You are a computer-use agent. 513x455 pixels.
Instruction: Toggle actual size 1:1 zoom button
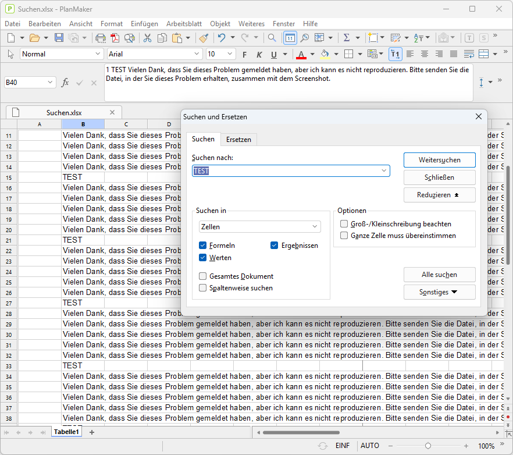(290, 38)
